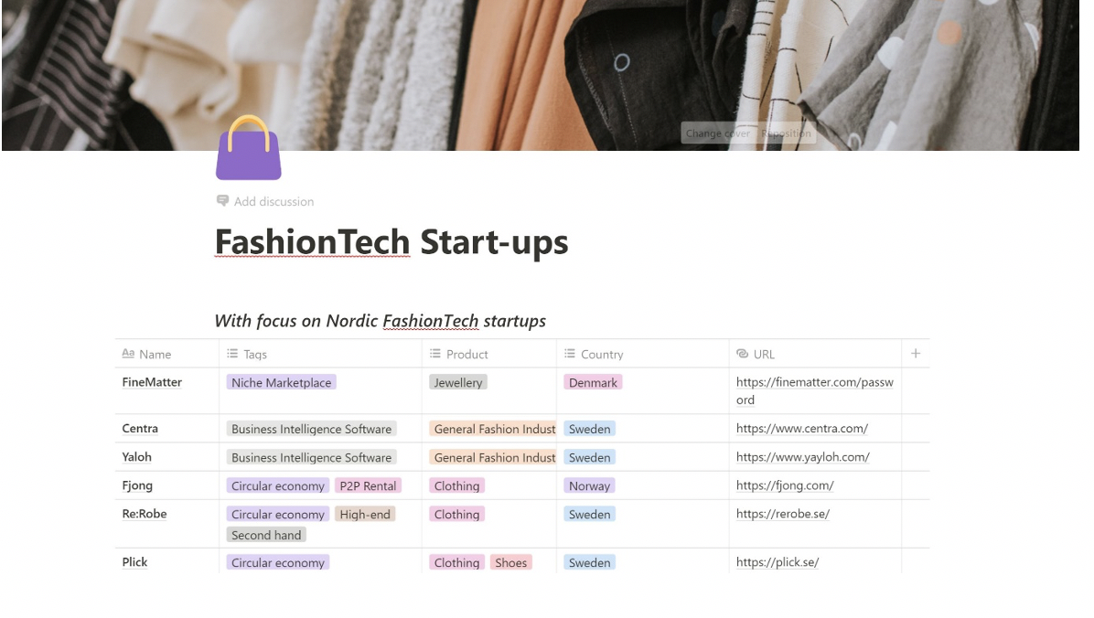1094x618 pixels.
Task: Click the Name column text-type icon
Action: coord(128,354)
